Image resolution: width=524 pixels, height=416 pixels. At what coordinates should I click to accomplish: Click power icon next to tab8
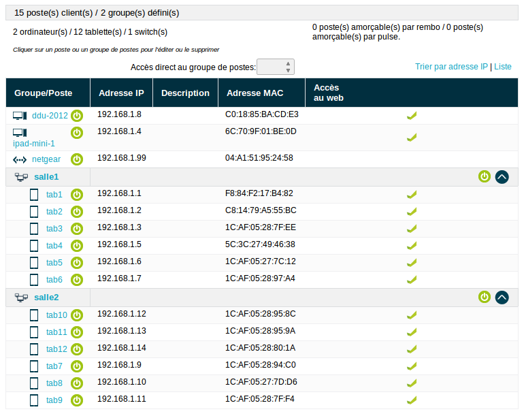(77, 383)
